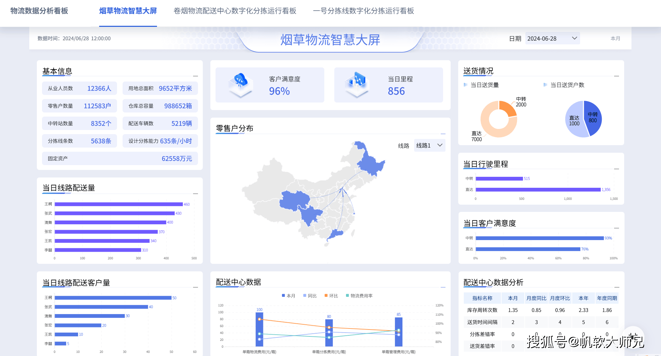The height and width of the screenshot is (356, 661).
Task: Click the cloud icon beside 客户满意度
Action: click(x=241, y=85)
